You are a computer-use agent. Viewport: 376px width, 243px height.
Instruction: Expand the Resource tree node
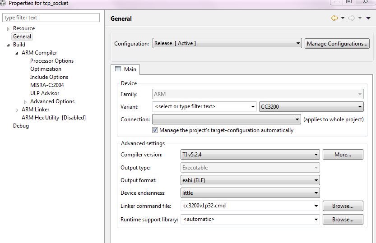[x=9, y=29]
